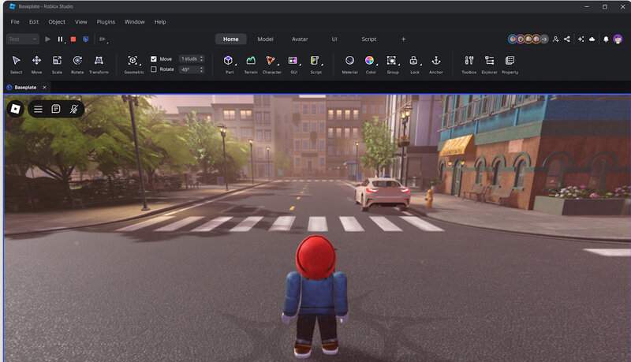This screenshot has width=631, height=362.
Task: Switch to the Avatar ribbon tab
Action: [x=300, y=39]
